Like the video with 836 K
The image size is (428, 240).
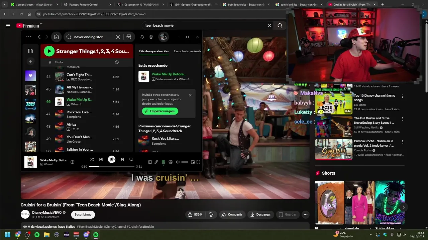point(195,214)
